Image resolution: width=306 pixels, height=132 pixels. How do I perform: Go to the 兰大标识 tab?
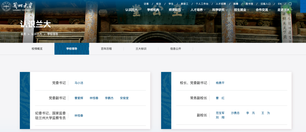point(141,49)
